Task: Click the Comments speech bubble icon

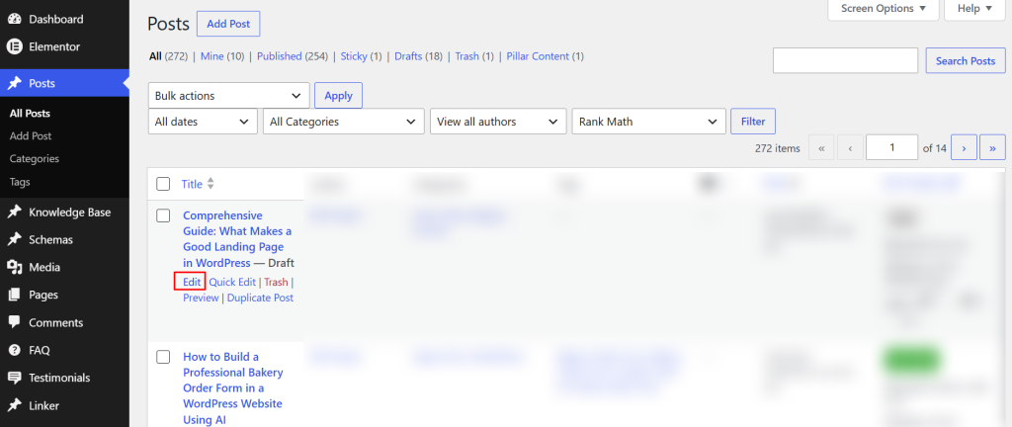Action: pyautogui.click(x=14, y=322)
